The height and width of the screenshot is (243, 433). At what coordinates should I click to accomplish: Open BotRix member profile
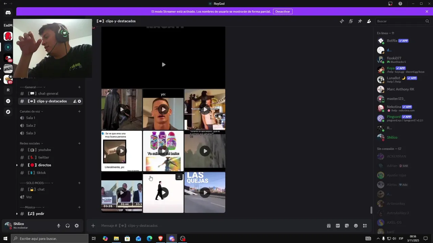403,41
